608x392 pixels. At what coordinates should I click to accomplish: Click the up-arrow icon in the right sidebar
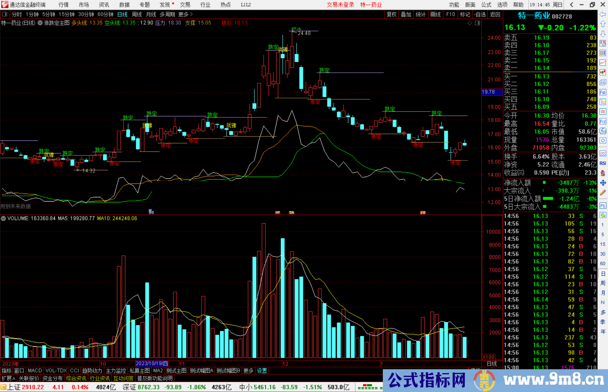[x=603, y=24]
